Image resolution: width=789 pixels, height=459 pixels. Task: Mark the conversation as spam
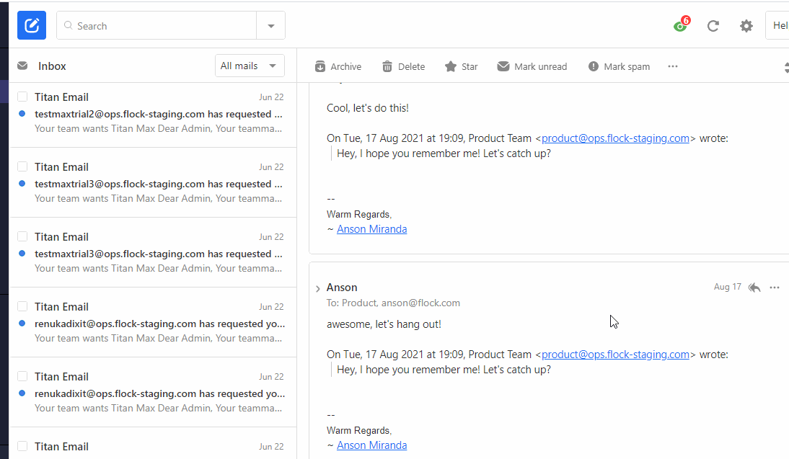619,66
